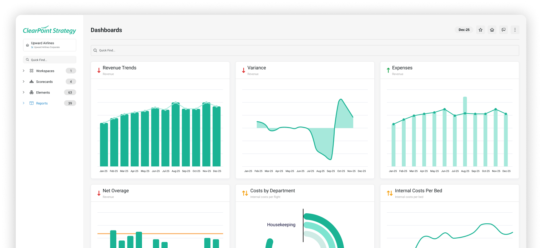Click the home button in header
This screenshot has width=542, height=248.
coord(492,30)
